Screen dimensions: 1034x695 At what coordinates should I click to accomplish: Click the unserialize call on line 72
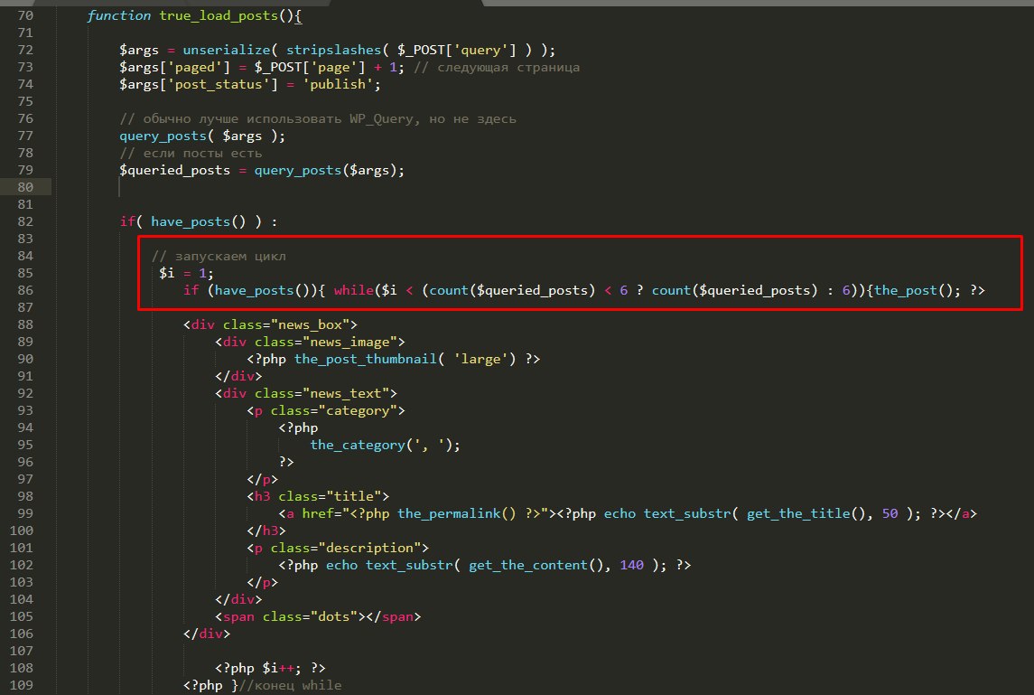226,51
